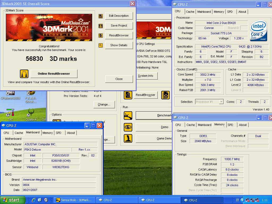Click the Game Demo button
The width and height of the screenshot is (272, 204).
point(154,138)
